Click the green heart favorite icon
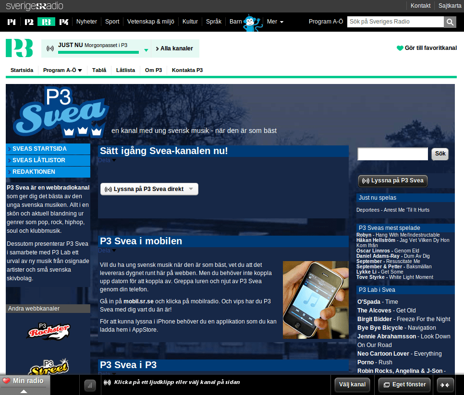Viewport: 464px width, 395px height. coord(400,48)
